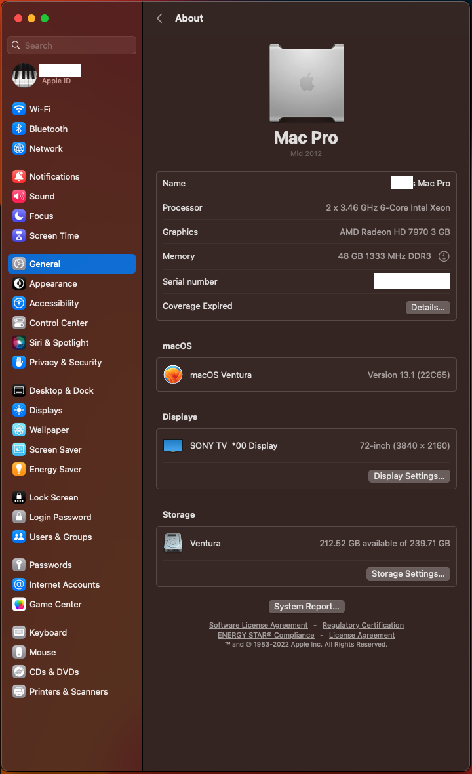Go back with the chevron arrow
The image size is (472, 774).
pyautogui.click(x=159, y=18)
